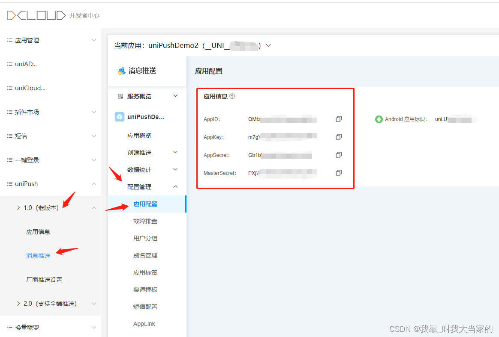This screenshot has height=337, width=499.
Task: Open the current application switcher dropdown
Action: tap(268, 45)
